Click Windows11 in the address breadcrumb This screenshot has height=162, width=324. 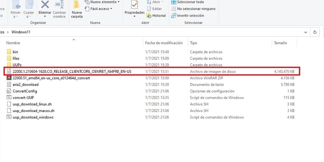tap(21, 32)
